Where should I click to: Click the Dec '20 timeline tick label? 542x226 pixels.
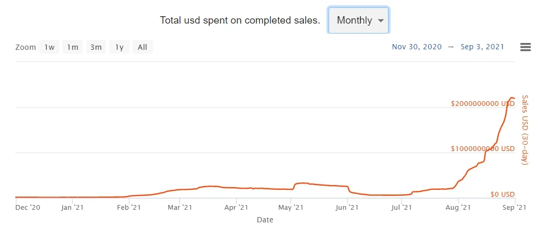click(28, 208)
